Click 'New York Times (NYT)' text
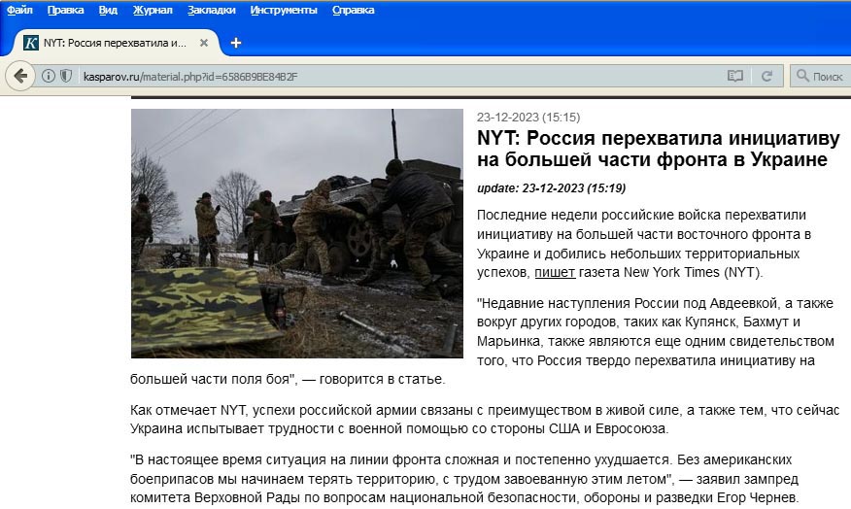Viewport: 851px width, 509px height. [691, 272]
